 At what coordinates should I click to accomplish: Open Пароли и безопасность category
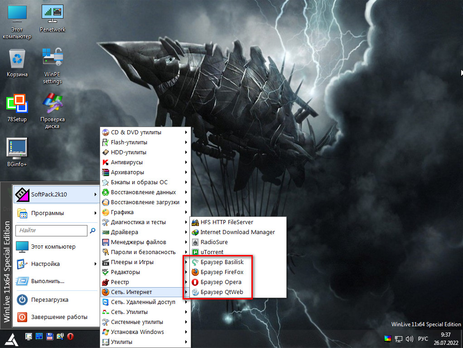coord(145,252)
